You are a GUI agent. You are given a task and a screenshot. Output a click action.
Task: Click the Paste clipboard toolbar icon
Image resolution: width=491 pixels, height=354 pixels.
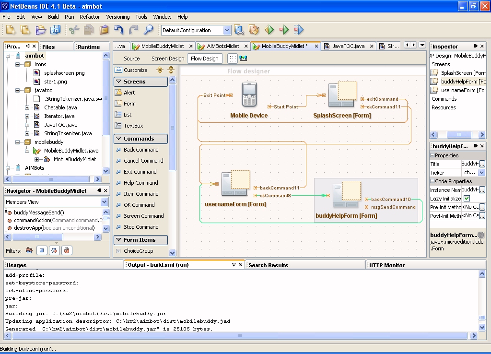click(x=104, y=30)
